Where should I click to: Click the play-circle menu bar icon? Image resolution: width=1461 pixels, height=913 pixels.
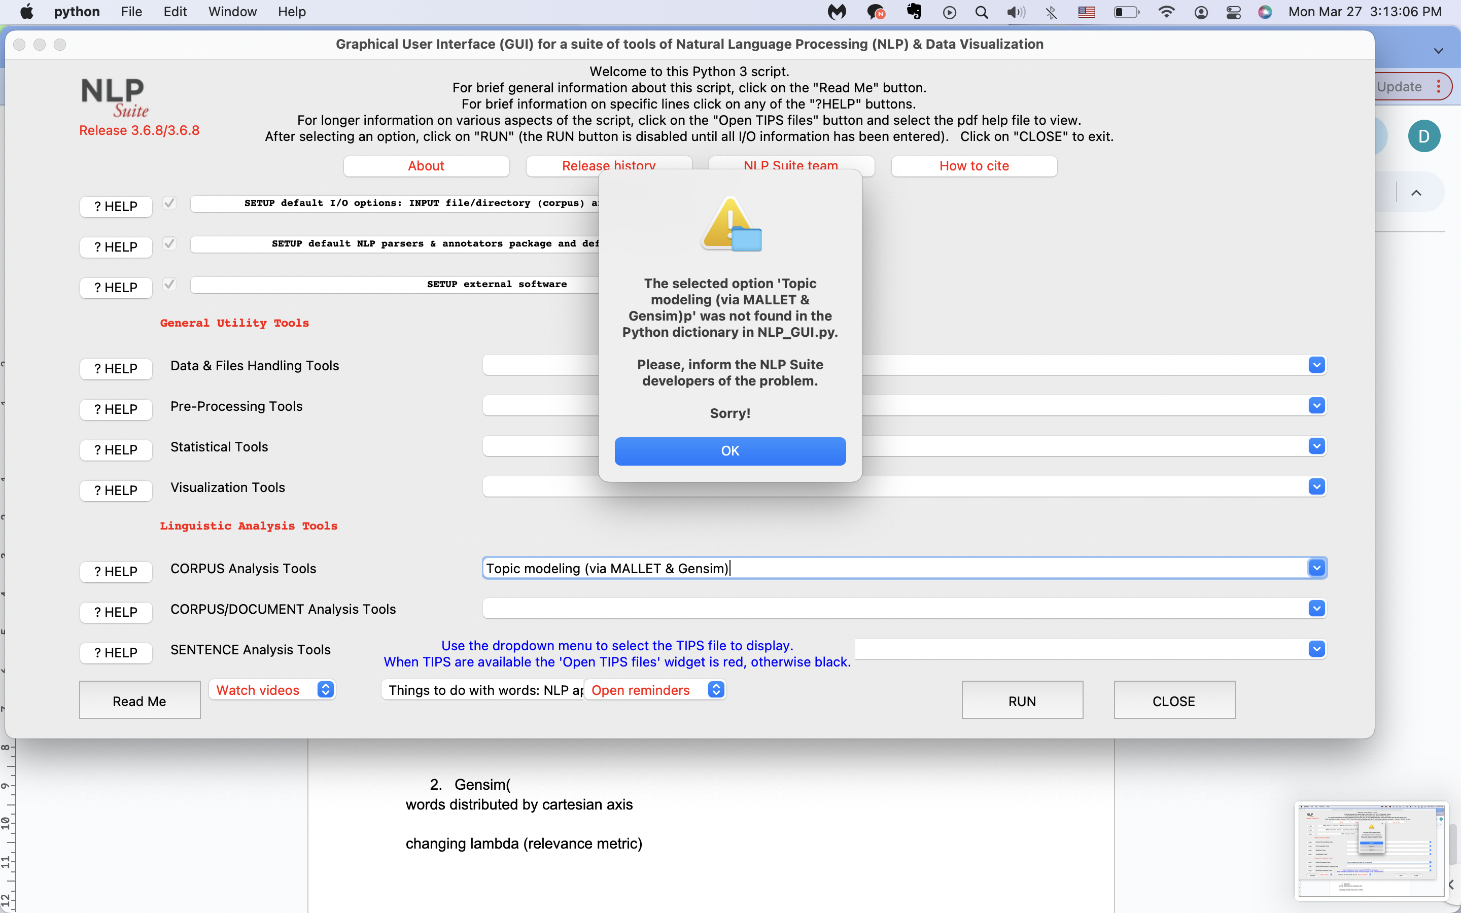tap(949, 12)
